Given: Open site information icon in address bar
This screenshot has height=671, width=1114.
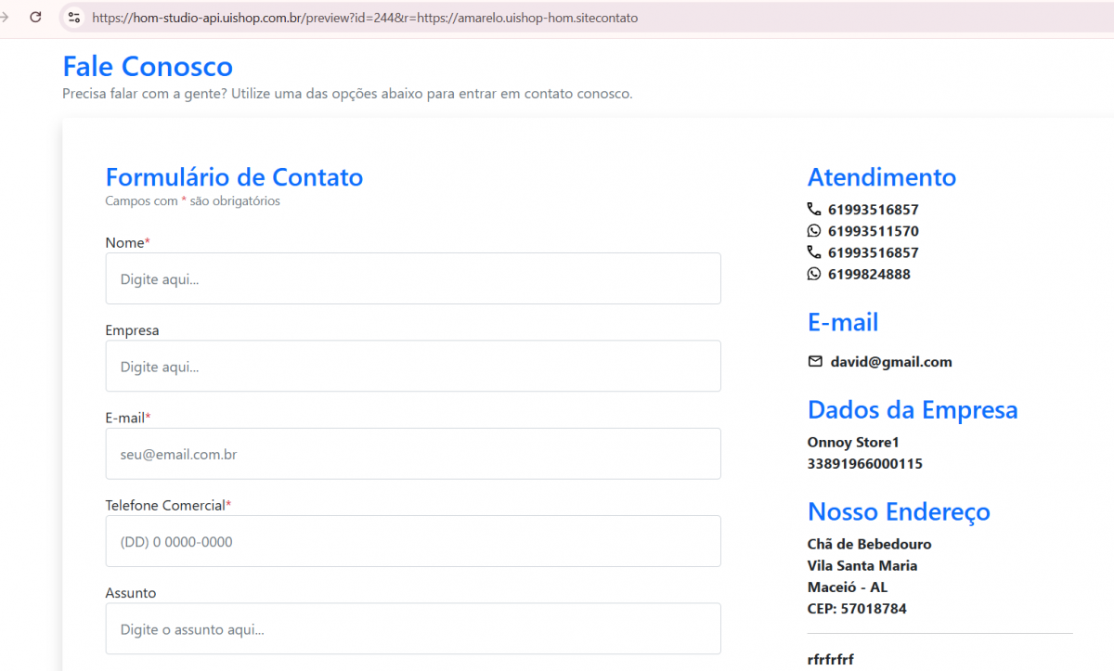Looking at the screenshot, I should [x=74, y=17].
